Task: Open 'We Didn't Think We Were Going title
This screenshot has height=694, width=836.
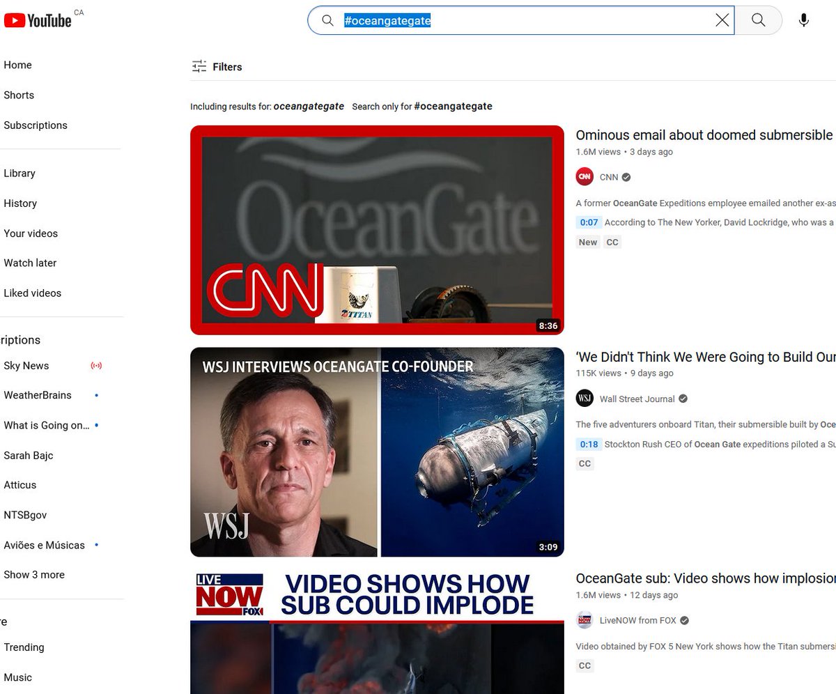Action: [706, 357]
